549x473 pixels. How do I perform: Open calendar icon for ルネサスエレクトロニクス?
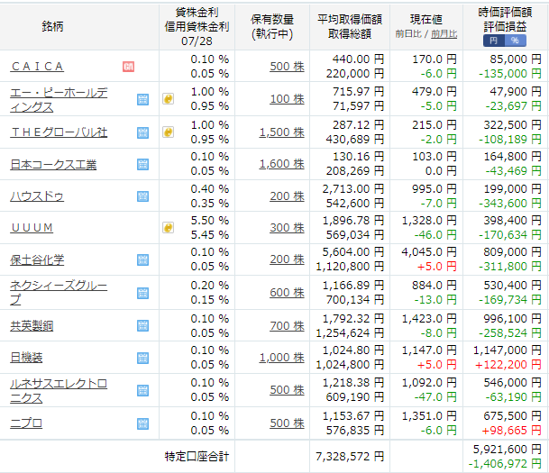(x=142, y=390)
